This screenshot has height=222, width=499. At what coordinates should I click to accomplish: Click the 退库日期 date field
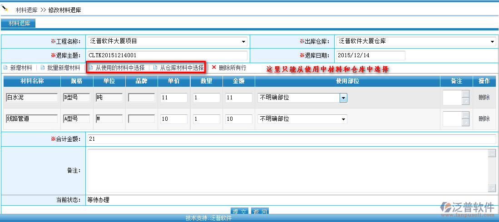[x=371, y=55]
